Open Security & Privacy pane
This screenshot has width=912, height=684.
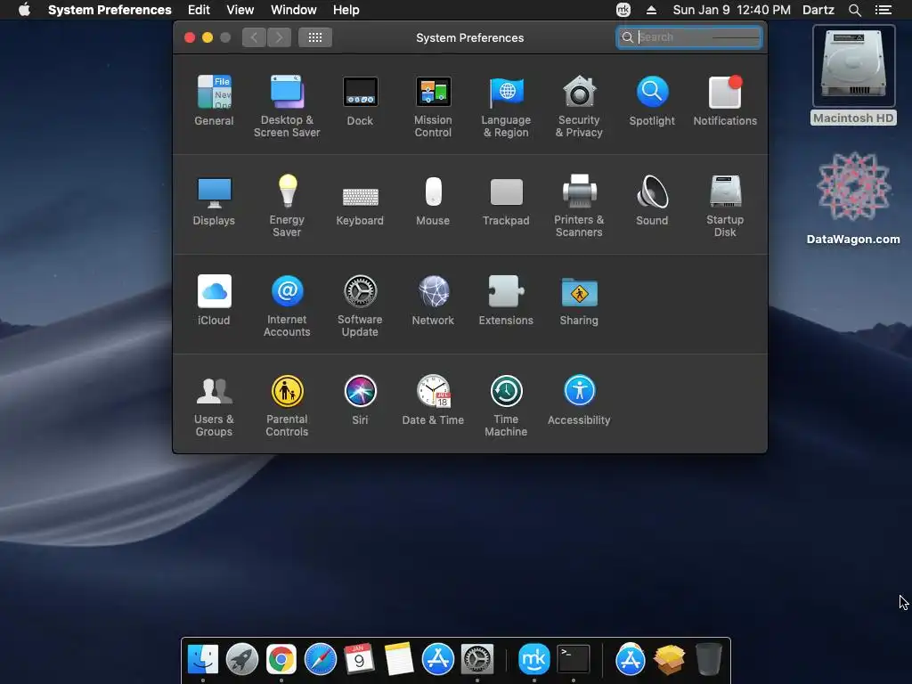point(579,106)
